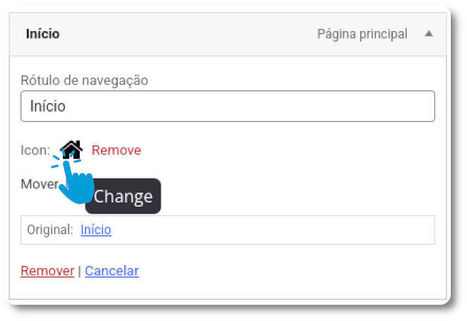Click the red Remover link
This screenshot has height=321, width=467.
pyautogui.click(x=47, y=271)
